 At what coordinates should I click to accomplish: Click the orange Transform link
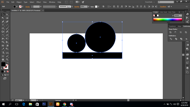click(163, 7)
